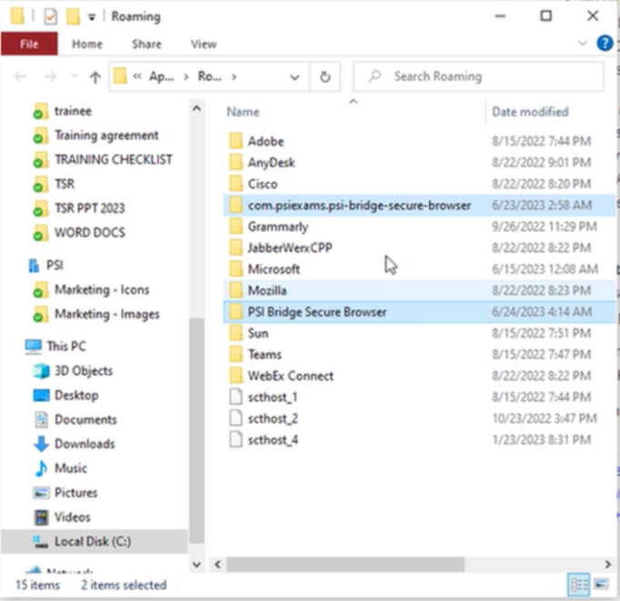620x601 pixels.
Task: Click the horizontal scrollbar right arrow
Action: point(608,565)
